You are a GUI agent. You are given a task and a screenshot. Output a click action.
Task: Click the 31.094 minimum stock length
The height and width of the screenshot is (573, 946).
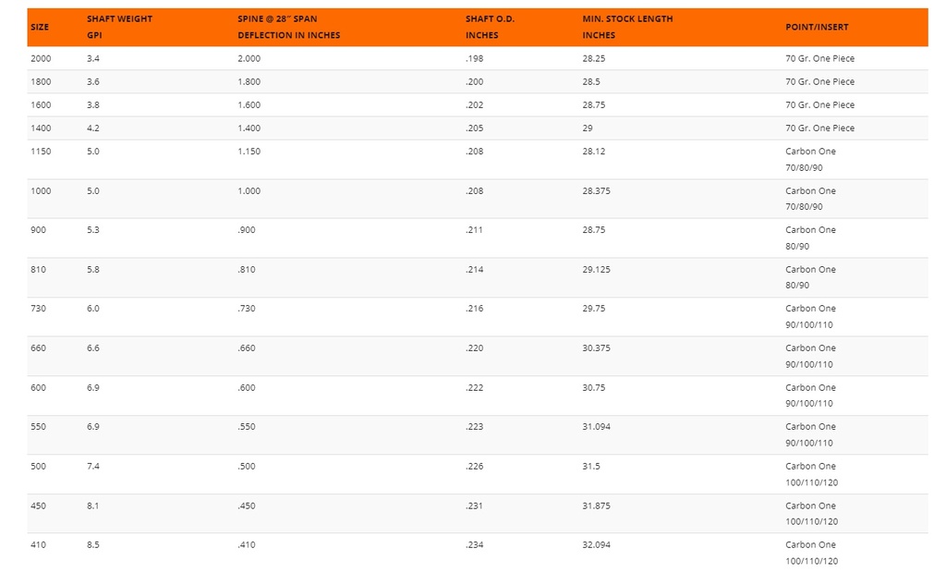(x=596, y=426)
